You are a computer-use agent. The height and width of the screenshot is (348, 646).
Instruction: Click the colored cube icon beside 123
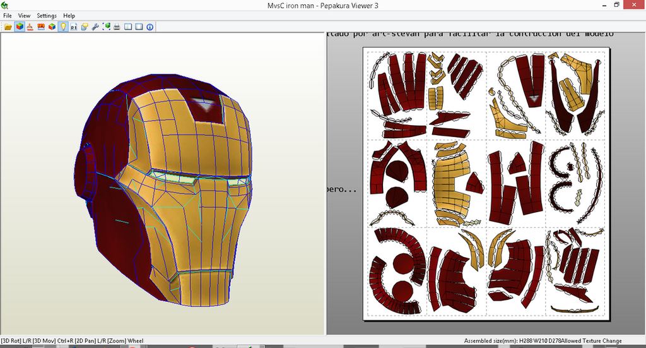[x=52, y=27]
